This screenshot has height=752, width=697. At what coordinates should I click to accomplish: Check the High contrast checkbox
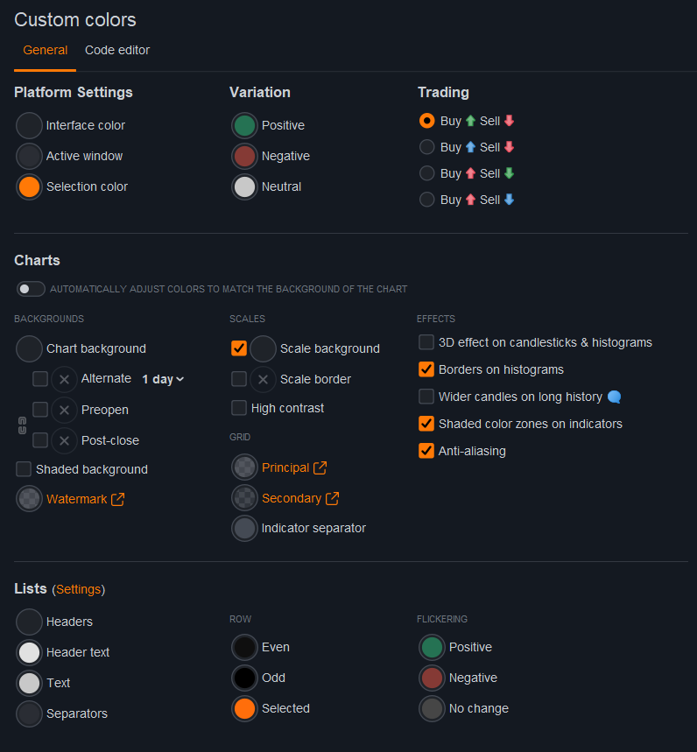[239, 408]
